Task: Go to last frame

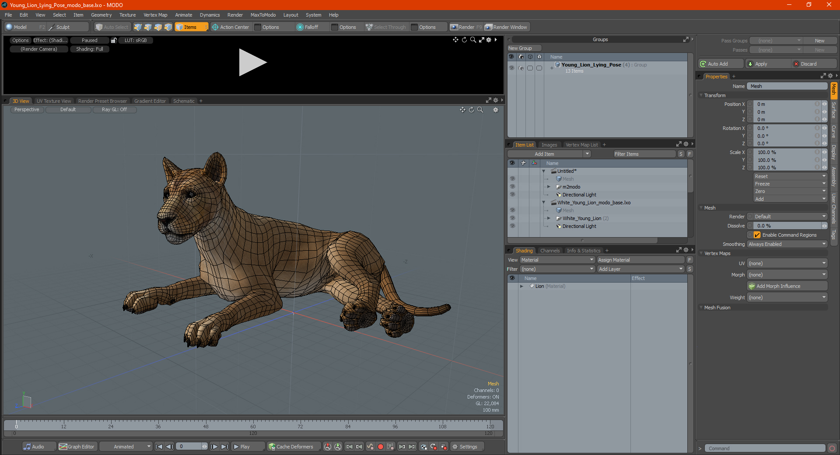Action: coord(224,447)
